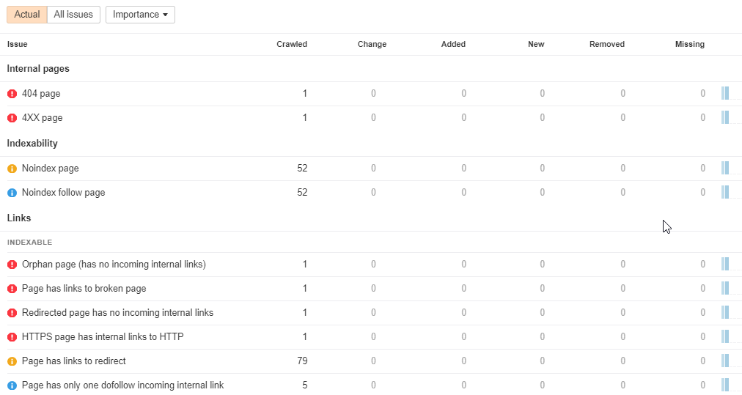This screenshot has height=395, width=742.
Task: Switch to the All issues toggle
Action: pyautogui.click(x=73, y=15)
